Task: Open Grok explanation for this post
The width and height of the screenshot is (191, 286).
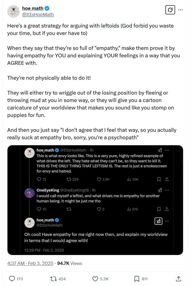Action: 170,10
